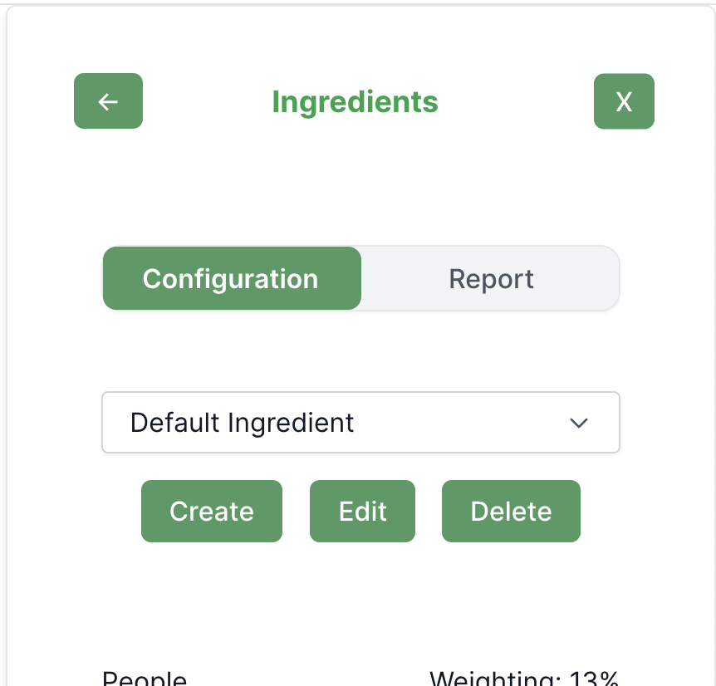Open the Default Ingredient dropdown
The height and width of the screenshot is (686, 716).
coord(360,423)
